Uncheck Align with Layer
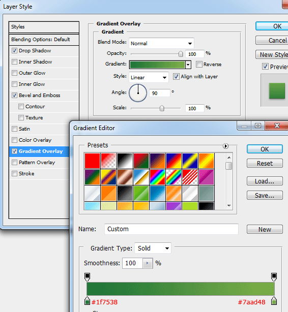Image resolution: width=288 pixels, height=312 pixels. tap(176, 77)
